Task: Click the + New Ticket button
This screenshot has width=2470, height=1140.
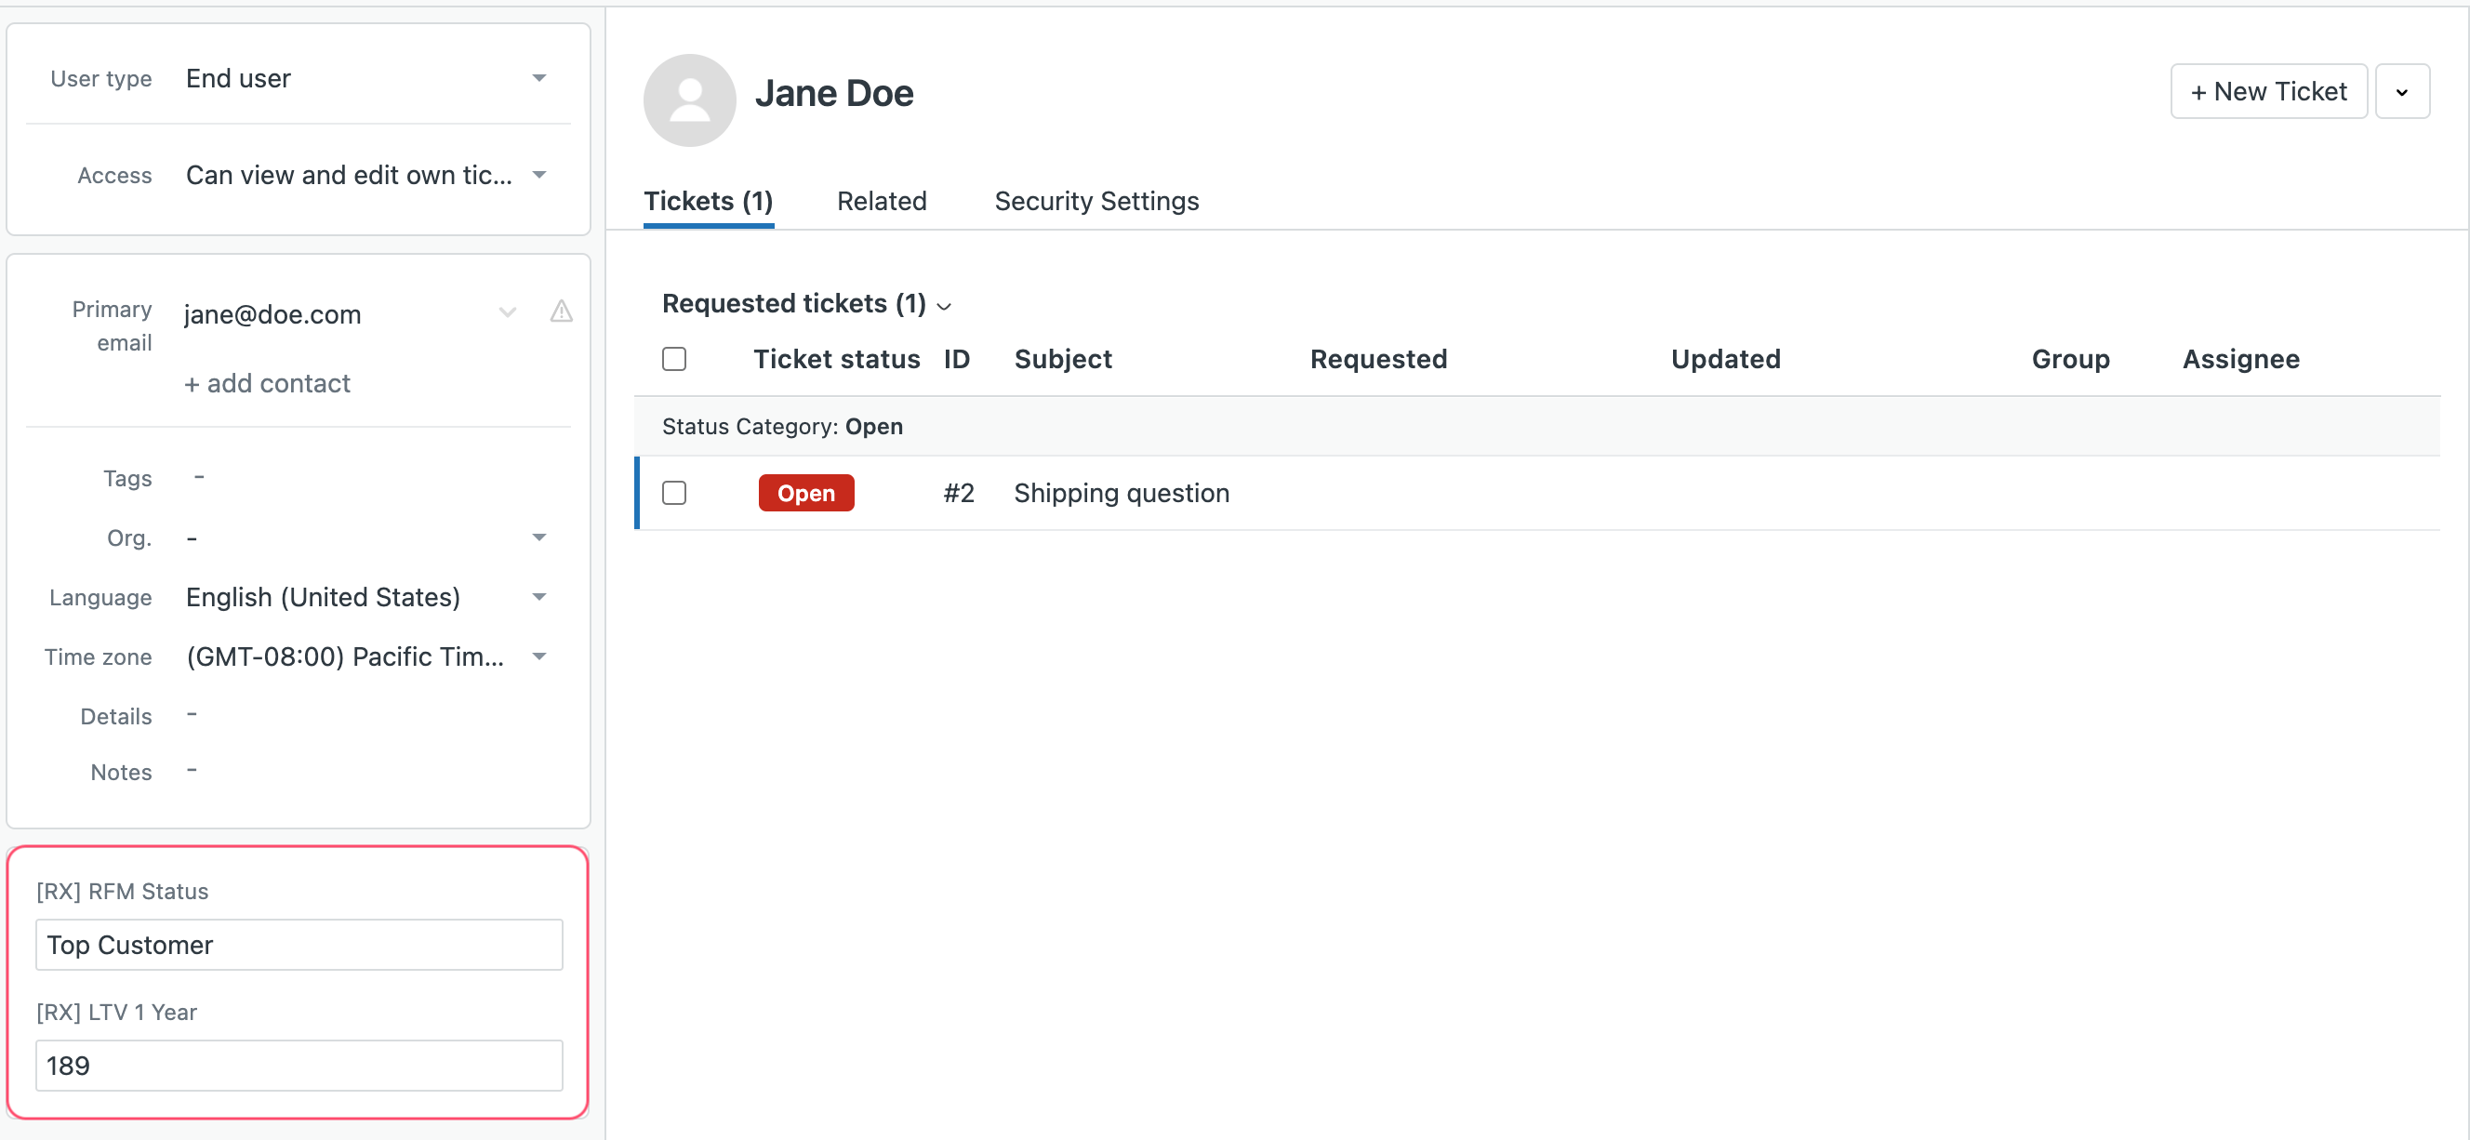Action: (x=2267, y=91)
